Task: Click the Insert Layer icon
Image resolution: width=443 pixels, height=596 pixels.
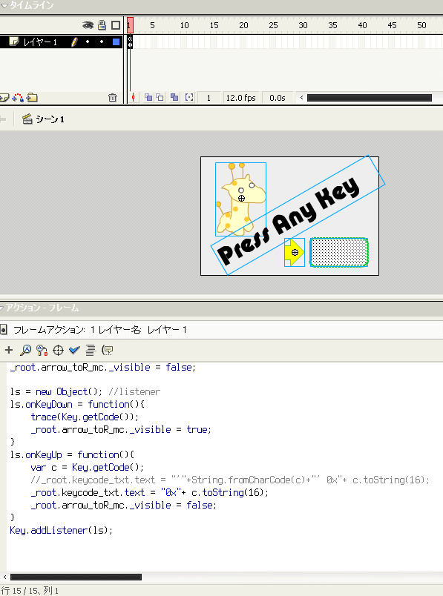Action: click(x=4, y=98)
